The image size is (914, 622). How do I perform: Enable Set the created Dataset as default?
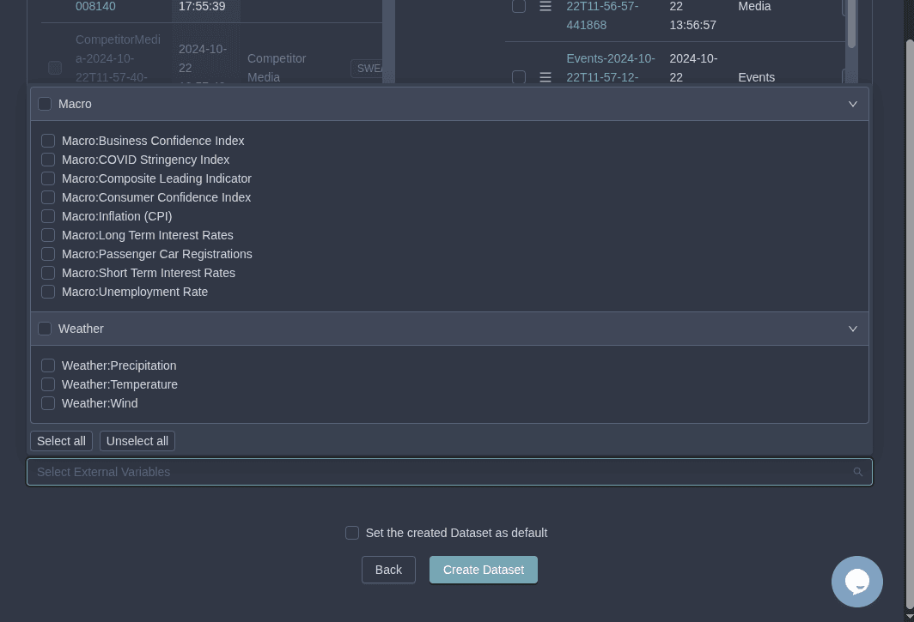coord(352,533)
